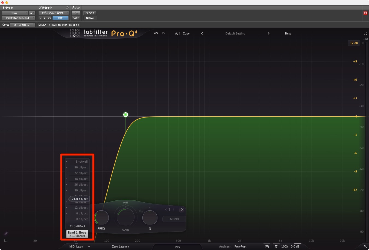The height and width of the screenshot is (250, 369).
Task: Open the insert position 'a' dropdown
Action: pyautogui.click(x=32, y=13)
